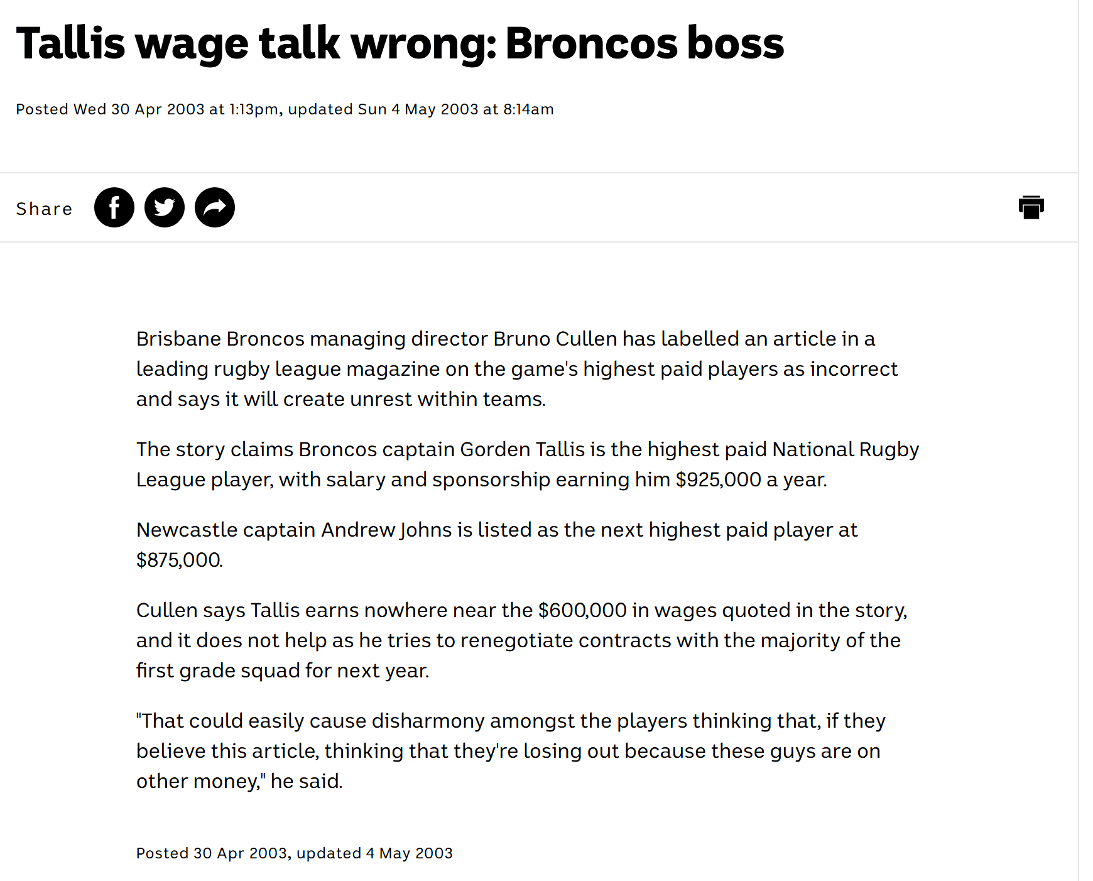
Task: Click the phrase 'first grade squad for next year'
Action: click(x=281, y=670)
